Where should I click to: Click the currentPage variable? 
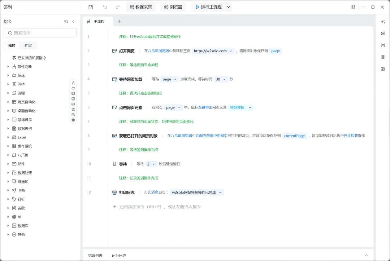coord(294,136)
